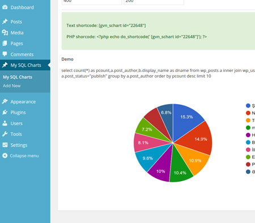Click the orange legend color dot
This screenshot has height=223, width=255.
tap(248, 120)
